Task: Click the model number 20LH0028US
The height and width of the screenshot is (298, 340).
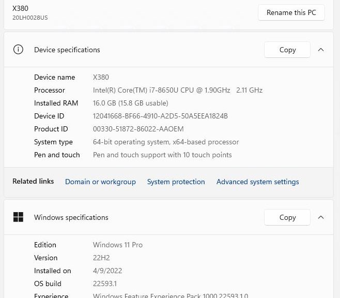Action: pyautogui.click(x=30, y=18)
